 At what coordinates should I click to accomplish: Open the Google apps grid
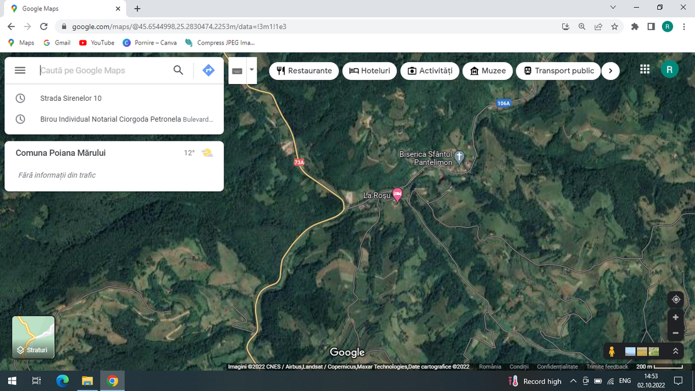[645, 70]
